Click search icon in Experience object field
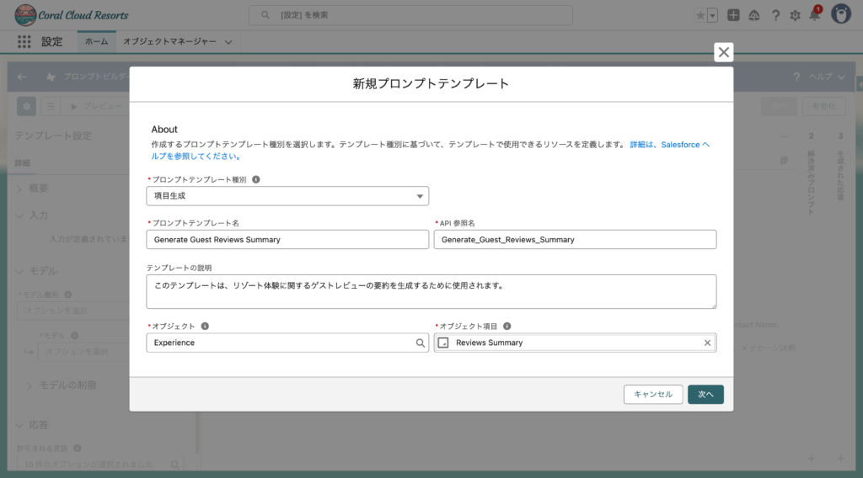The width and height of the screenshot is (863, 478). tap(420, 343)
